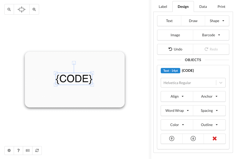Image resolution: width=234 pixels, height=159 pixels.
Task: Click the label preview icon
Action: (x=28, y=150)
